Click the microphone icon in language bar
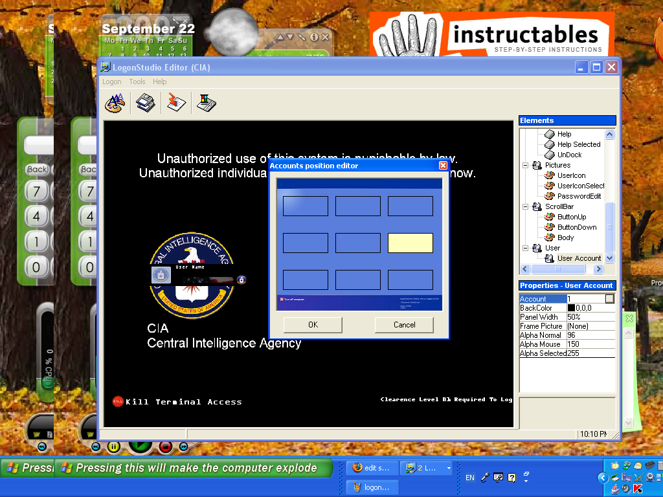This screenshot has width=663, height=497. click(x=485, y=478)
